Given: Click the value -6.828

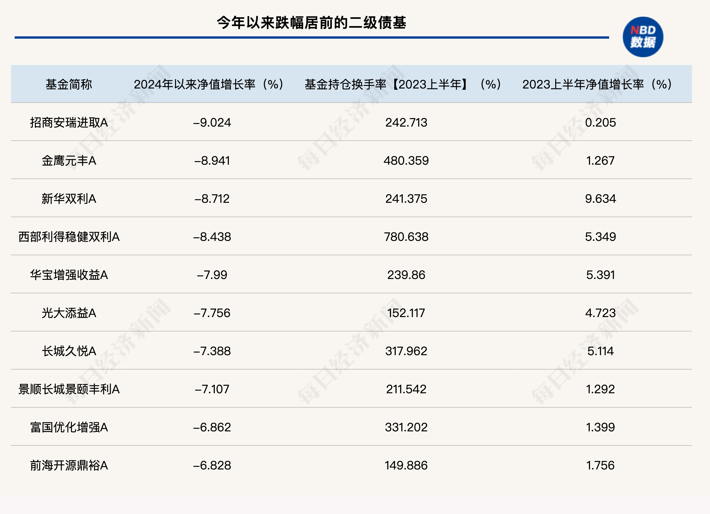Looking at the screenshot, I should click(x=212, y=465).
